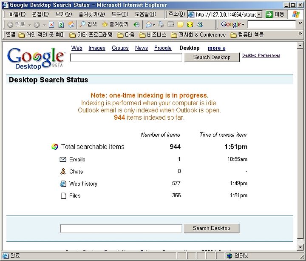Expand Google toolbar overflow chevron
This screenshot has height=261, width=306.
300,23
